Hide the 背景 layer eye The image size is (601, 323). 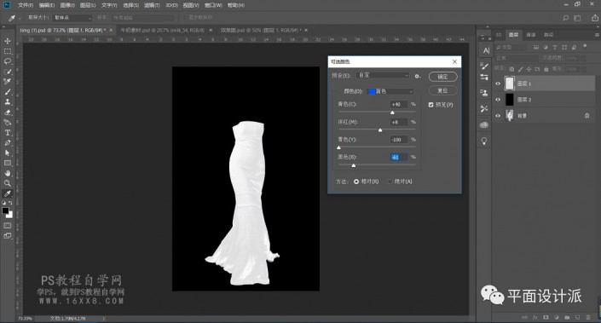pos(498,116)
